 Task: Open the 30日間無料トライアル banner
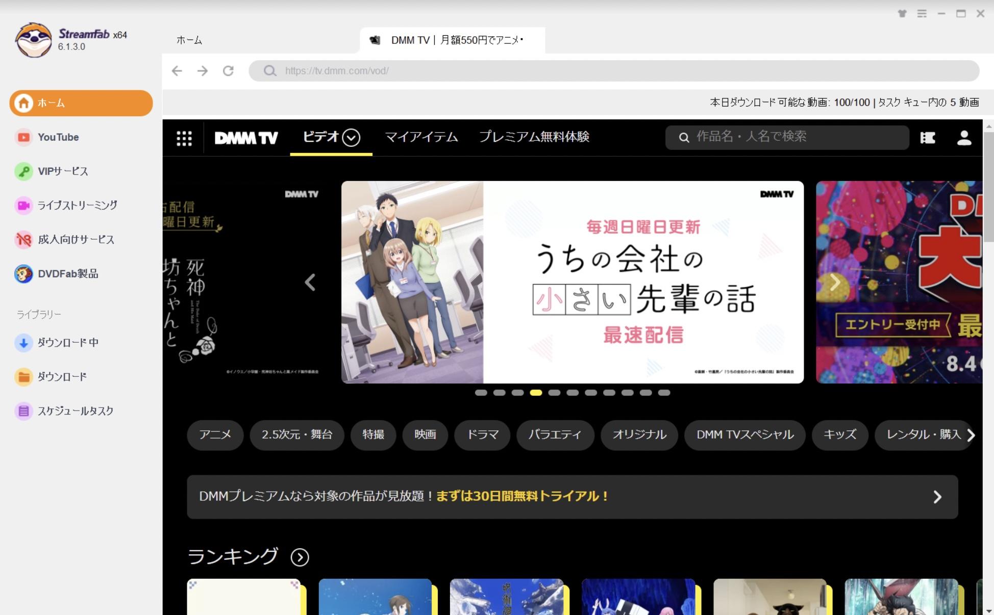(572, 497)
